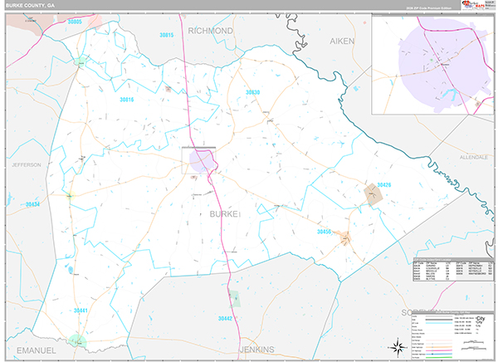Image resolution: width=498 pixels, height=362 pixels.
Task: Click the BURKE county label
Action: point(223,214)
